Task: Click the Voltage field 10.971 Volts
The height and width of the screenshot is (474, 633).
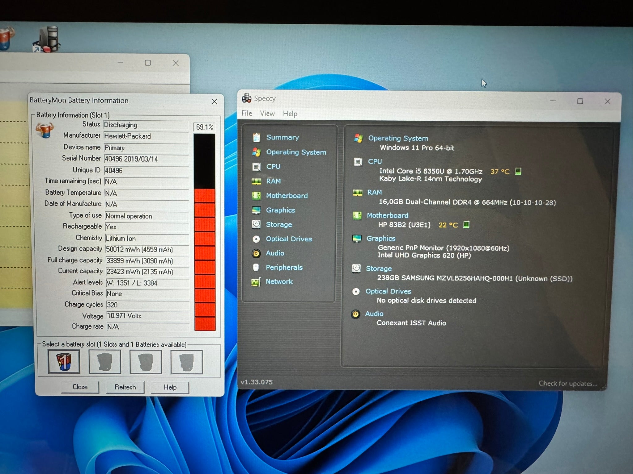Action: (x=148, y=316)
